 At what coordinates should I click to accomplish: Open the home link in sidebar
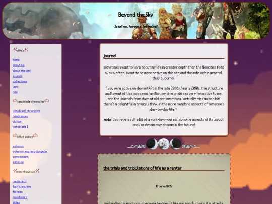click(x=16, y=60)
